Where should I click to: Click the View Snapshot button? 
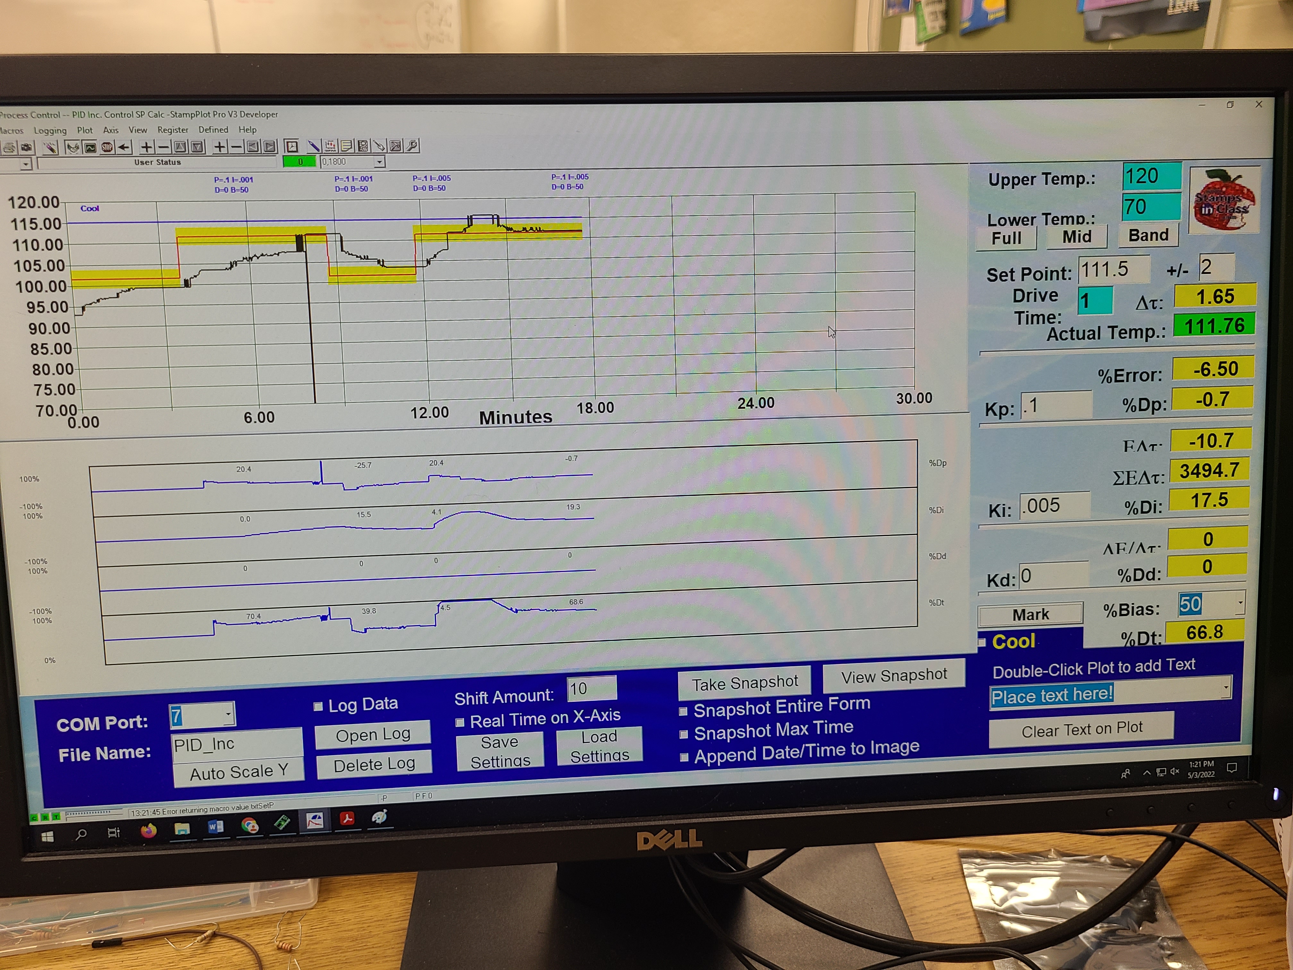coord(894,675)
